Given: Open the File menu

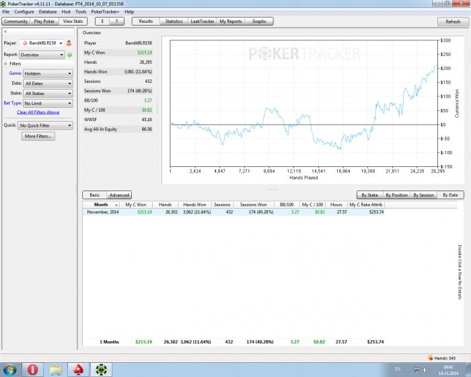Looking at the screenshot, I should click(5, 11).
